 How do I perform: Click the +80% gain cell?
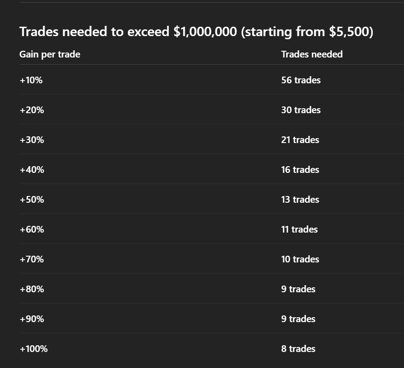(x=32, y=289)
